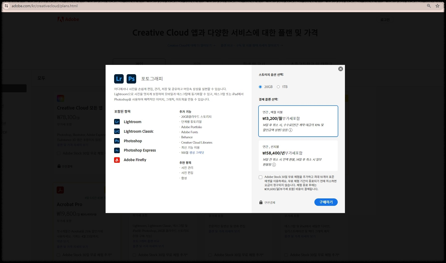Click the Photoshop icon in included items list

point(117,141)
